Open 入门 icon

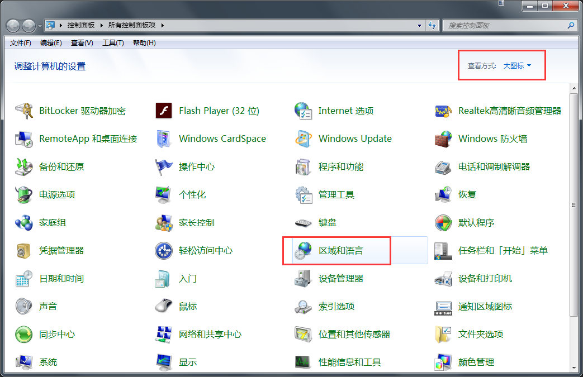pyautogui.click(x=163, y=279)
